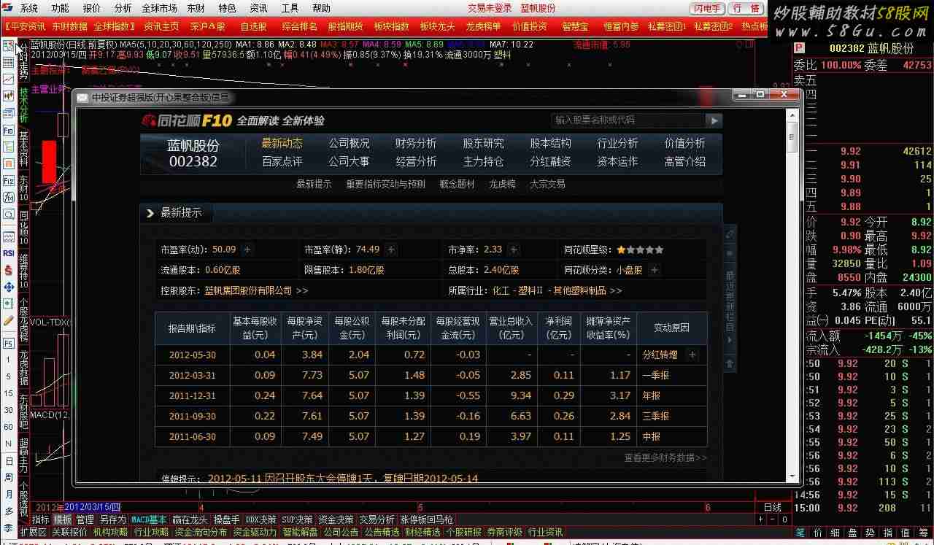Click the blue four-arrow move icon
The height and width of the screenshot is (545, 934).
[x=9, y=286]
